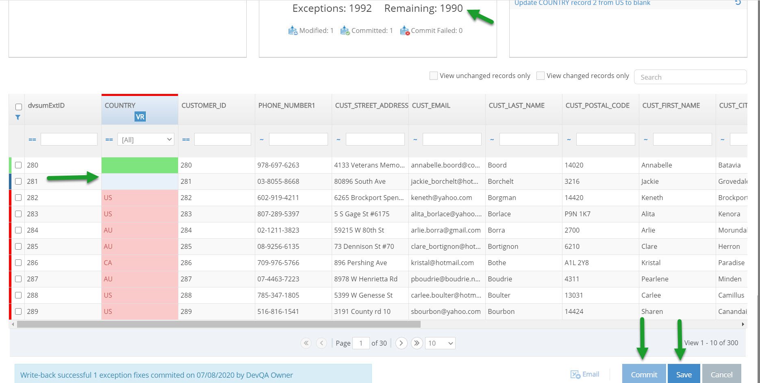Click the tilde operator for PHONE_NUMBER1 filter

pyautogui.click(x=262, y=139)
